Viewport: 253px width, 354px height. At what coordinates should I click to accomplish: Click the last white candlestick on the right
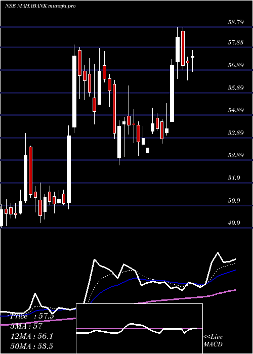point(192,61)
